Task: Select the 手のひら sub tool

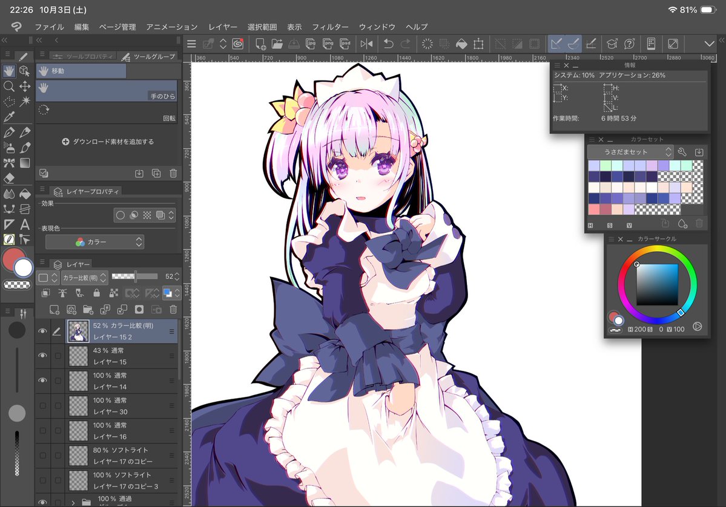Action: (107, 91)
